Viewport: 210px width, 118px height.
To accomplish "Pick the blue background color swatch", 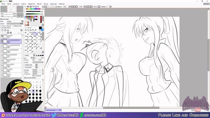I will (42, 30).
